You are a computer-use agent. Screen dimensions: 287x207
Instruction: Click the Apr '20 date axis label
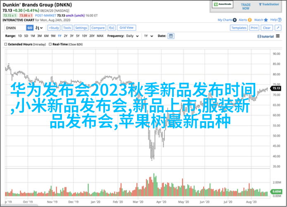pos(161,202)
